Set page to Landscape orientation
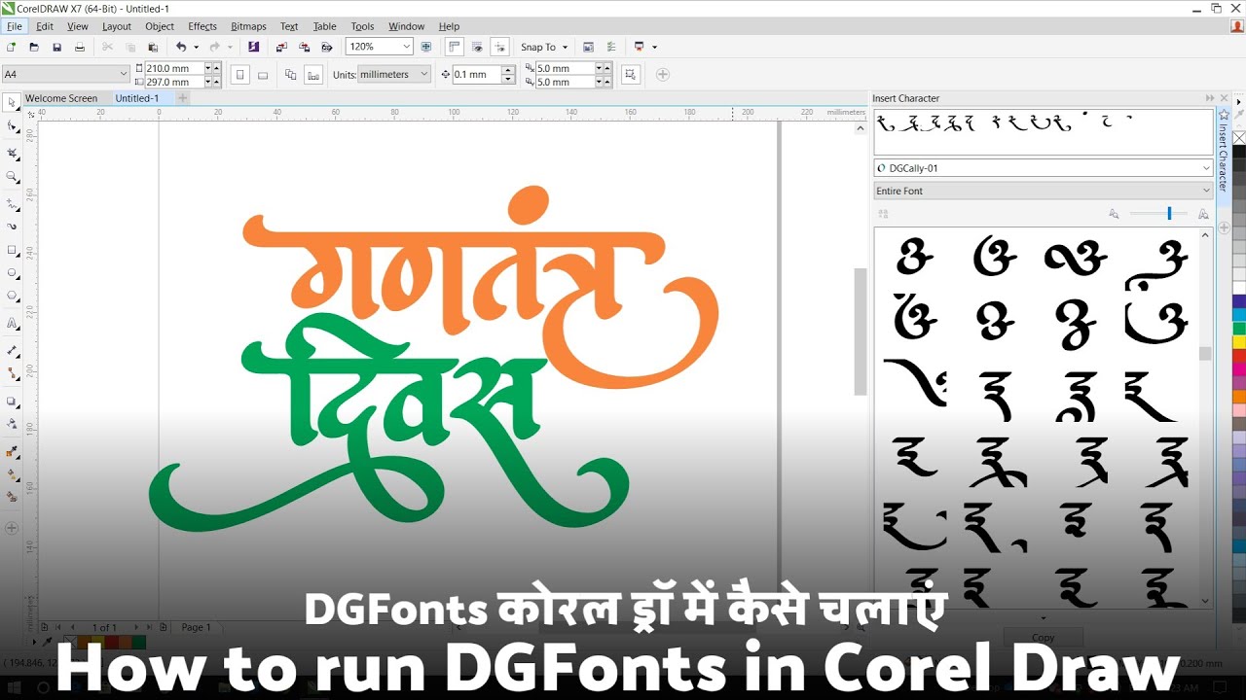The height and width of the screenshot is (700, 1246). tap(261, 74)
